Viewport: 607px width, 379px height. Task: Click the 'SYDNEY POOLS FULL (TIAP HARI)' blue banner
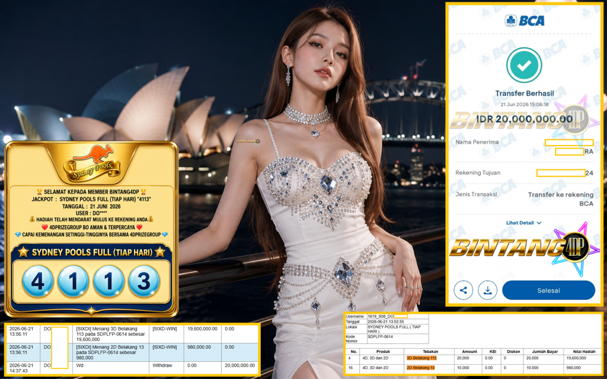point(92,252)
